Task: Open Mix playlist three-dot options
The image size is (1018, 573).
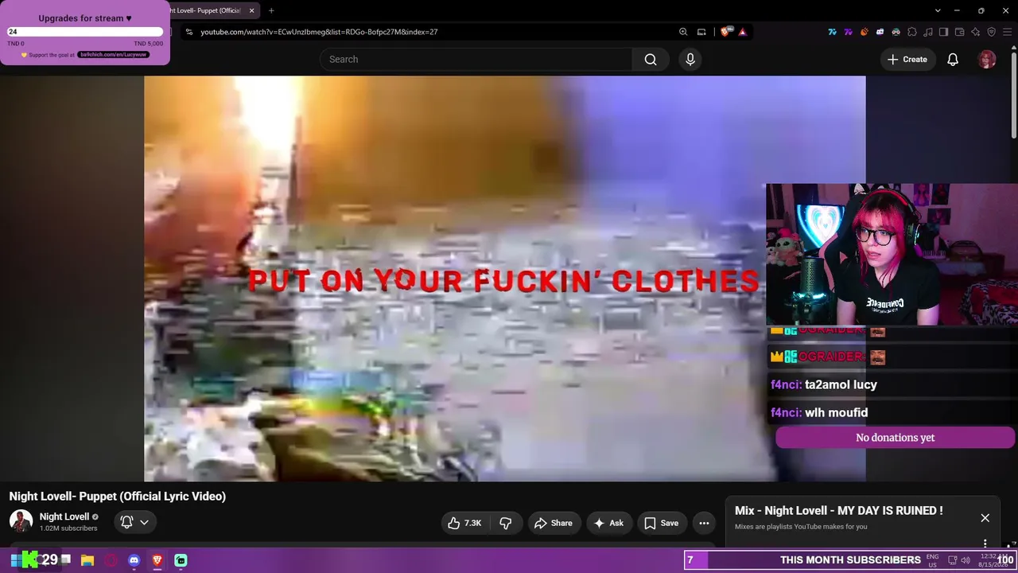Action: tap(985, 544)
